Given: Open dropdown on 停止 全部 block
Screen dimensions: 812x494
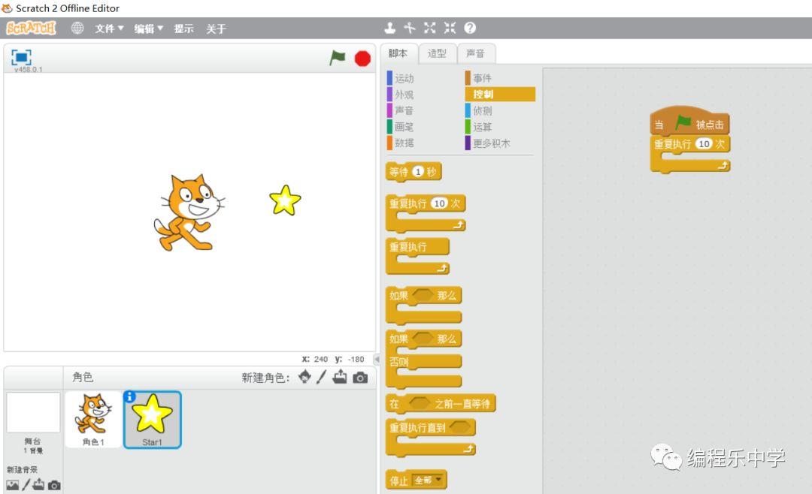Looking at the screenshot, I should point(438,480).
